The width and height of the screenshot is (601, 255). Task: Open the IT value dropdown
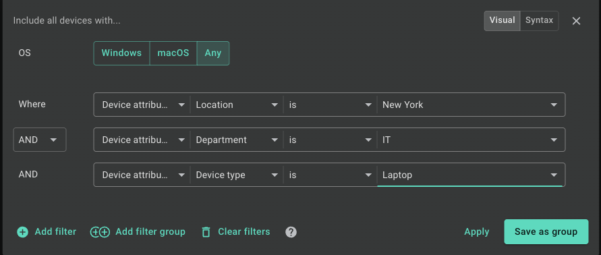pos(470,140)
